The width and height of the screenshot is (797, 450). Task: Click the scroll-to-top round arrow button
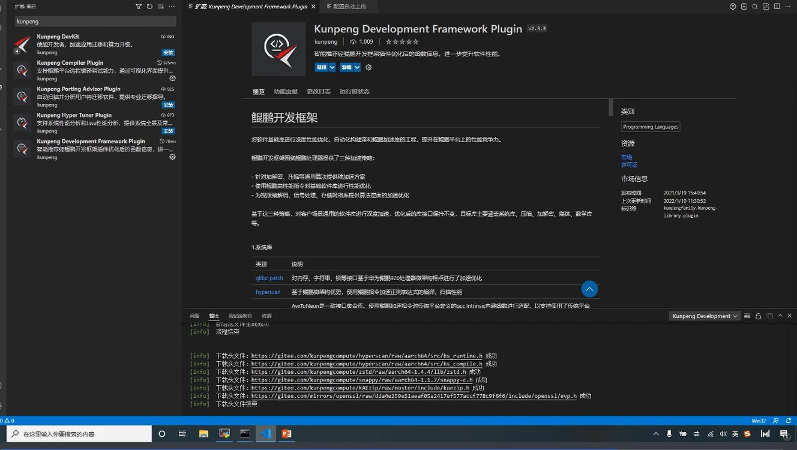pos(589,289)
